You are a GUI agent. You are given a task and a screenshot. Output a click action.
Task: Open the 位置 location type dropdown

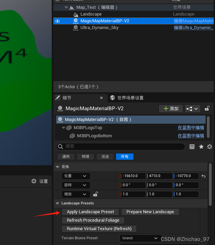(x=76, y=176)
